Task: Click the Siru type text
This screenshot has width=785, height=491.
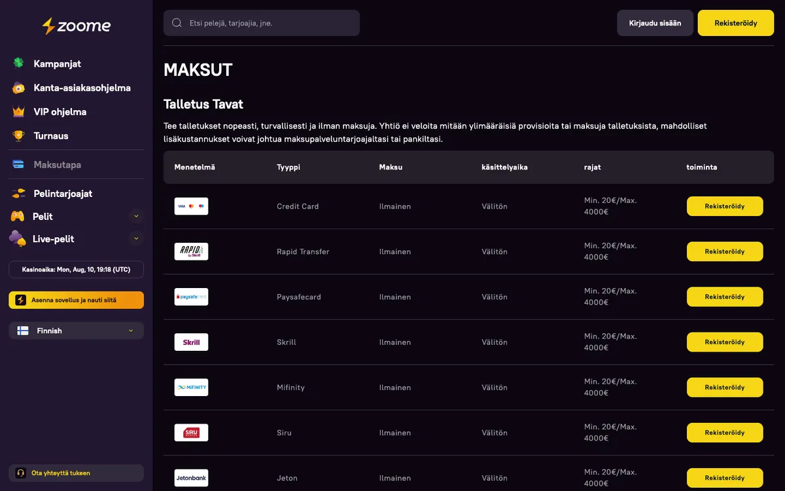Action: [x=284, y=432]
